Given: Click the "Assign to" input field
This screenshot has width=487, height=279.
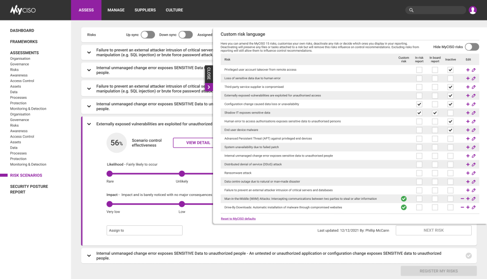Looking at the screenshot, I should 145,230.
